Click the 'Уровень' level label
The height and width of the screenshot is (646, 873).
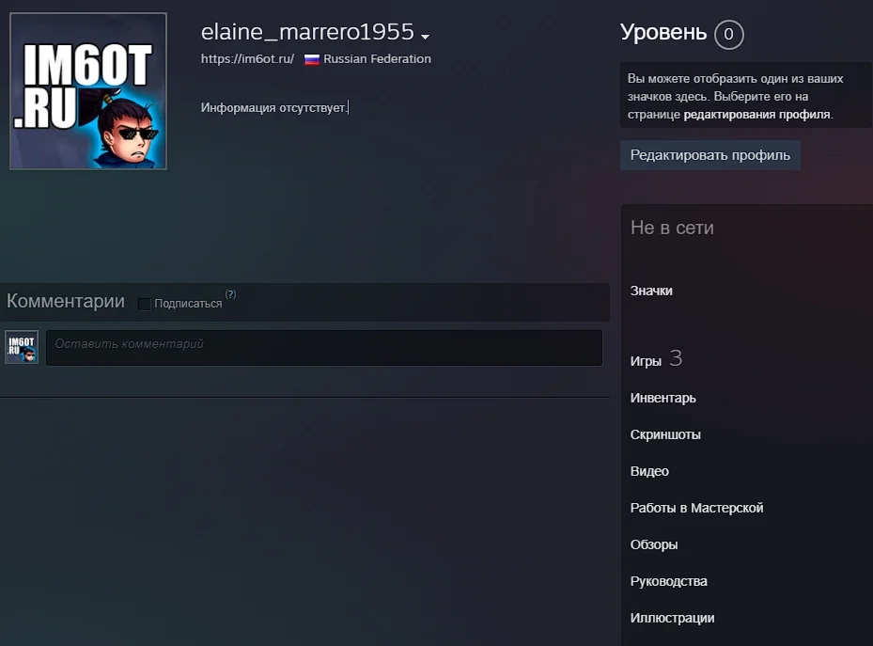point(663,32)
